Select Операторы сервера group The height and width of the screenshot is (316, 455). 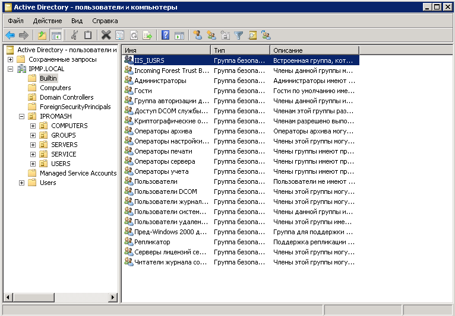(x=165, y=161)
